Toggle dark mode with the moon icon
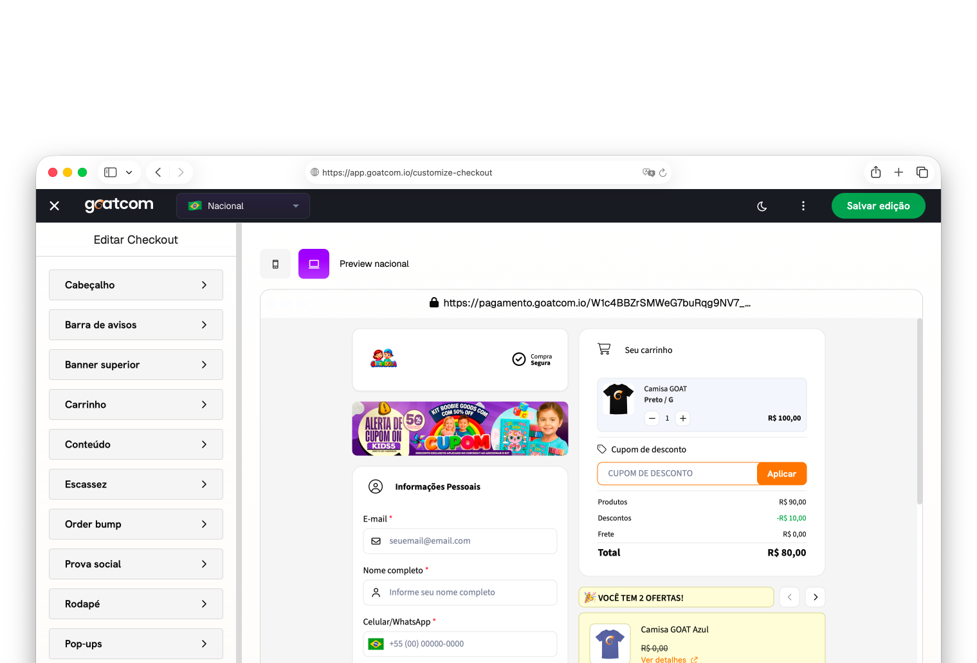 tap(762, 206)
